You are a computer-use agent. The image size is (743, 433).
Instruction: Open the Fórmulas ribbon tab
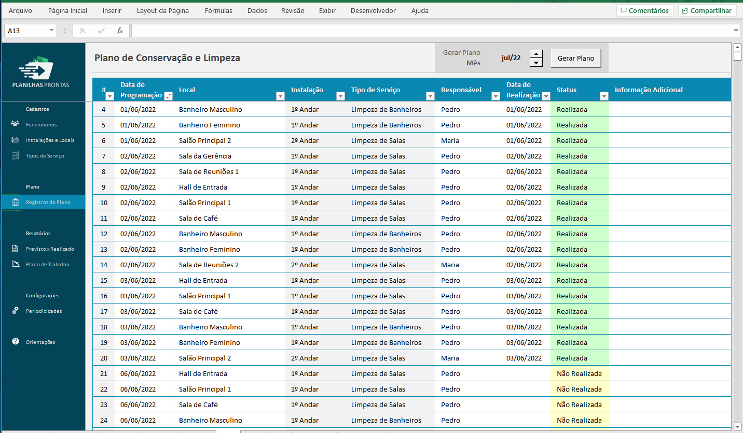pos(218,10)
